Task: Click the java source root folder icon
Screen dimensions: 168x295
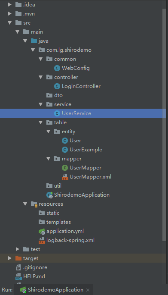Action: click(x=34, y=41)
